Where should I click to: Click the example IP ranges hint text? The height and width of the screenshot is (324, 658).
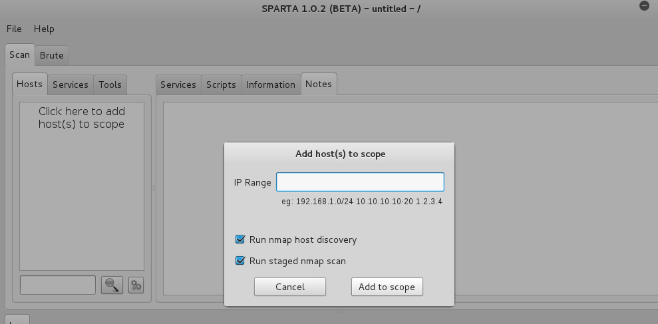(x=362, y=202)
